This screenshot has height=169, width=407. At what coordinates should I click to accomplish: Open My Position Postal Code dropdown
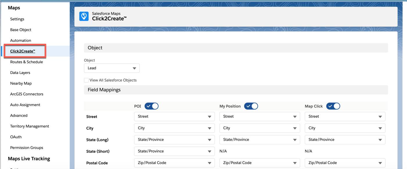(x=260, y=163)
